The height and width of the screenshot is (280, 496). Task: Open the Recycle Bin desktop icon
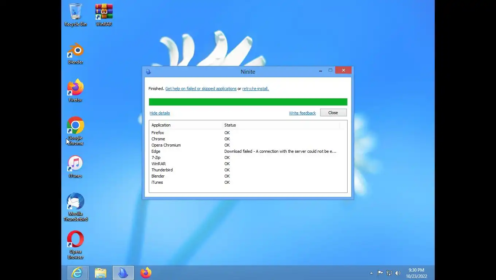tap(75, 15)
